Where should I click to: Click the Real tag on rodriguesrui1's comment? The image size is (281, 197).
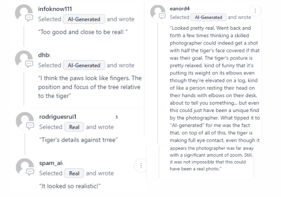click(74, 127)
